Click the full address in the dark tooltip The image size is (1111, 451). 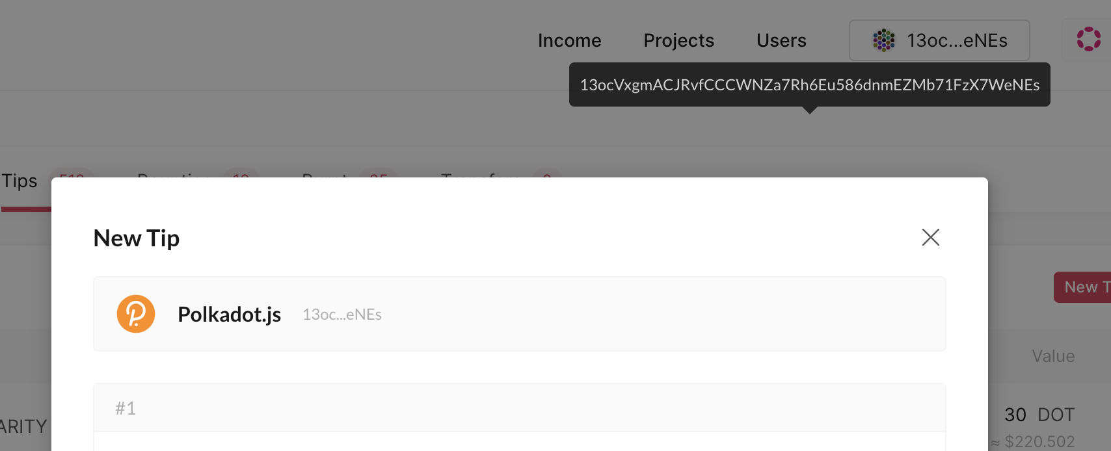[x=809, y=84]
